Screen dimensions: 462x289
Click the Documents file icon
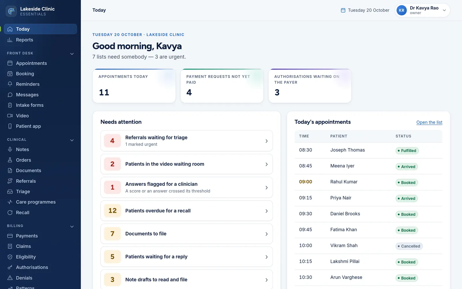coord(10,171)
